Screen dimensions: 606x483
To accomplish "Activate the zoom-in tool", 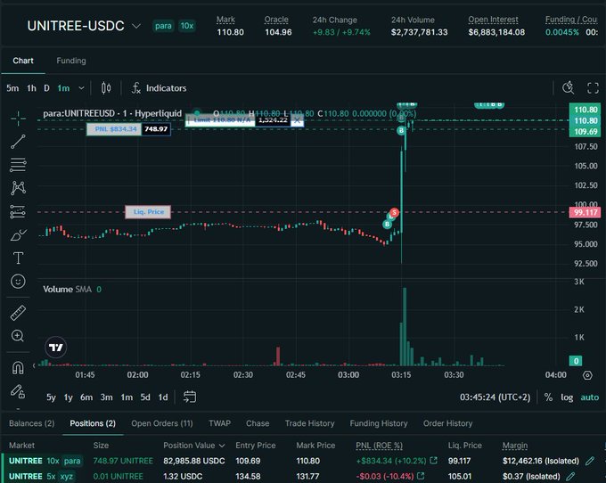I will click(18, 336).
